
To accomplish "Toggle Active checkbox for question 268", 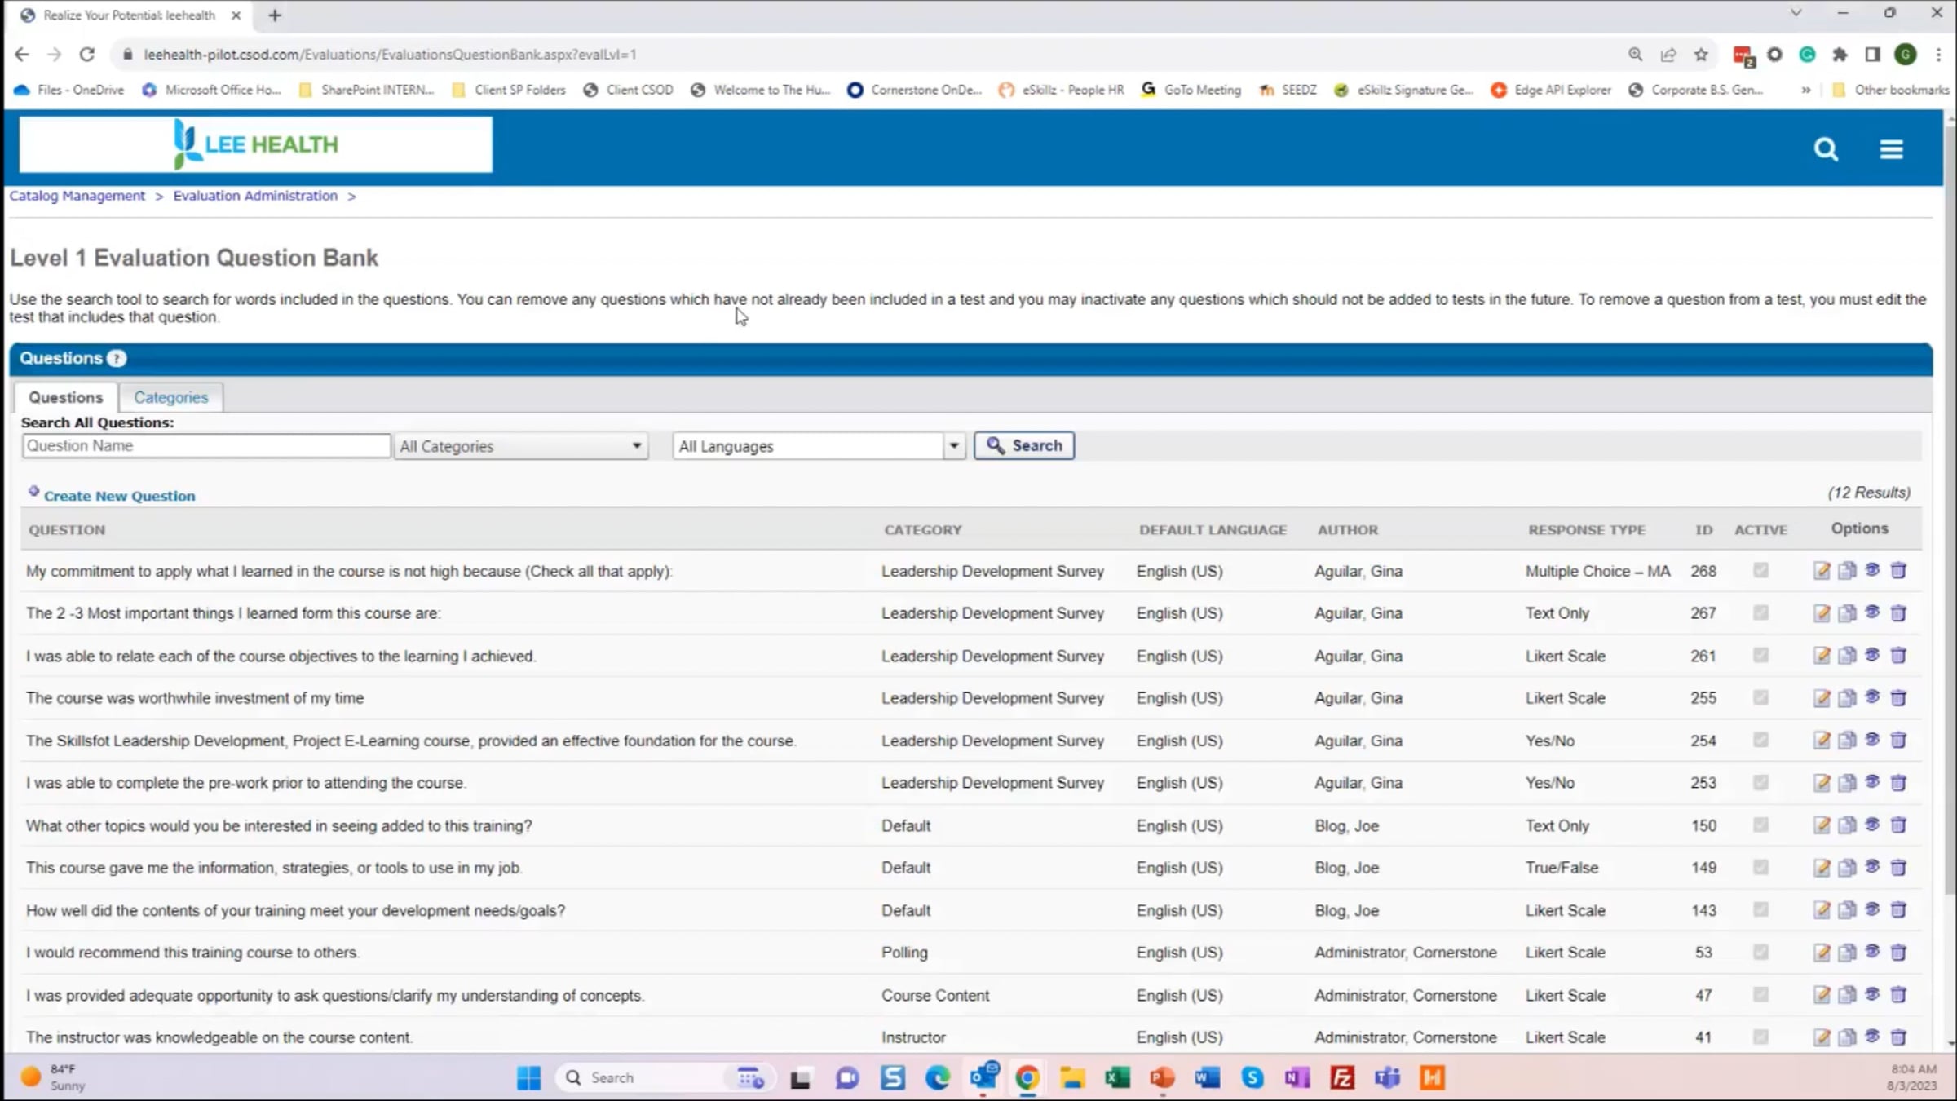I will (x=1760, y=571).
